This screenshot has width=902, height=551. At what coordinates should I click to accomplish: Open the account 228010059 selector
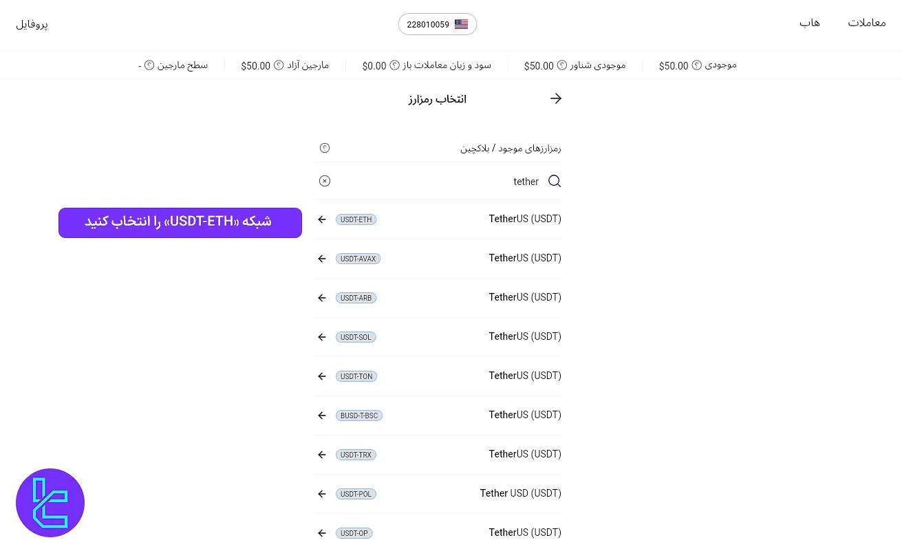(428, 24)
